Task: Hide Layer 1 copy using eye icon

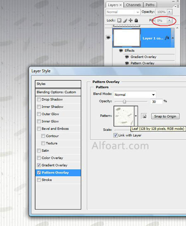Action: (x=108, y=38)
